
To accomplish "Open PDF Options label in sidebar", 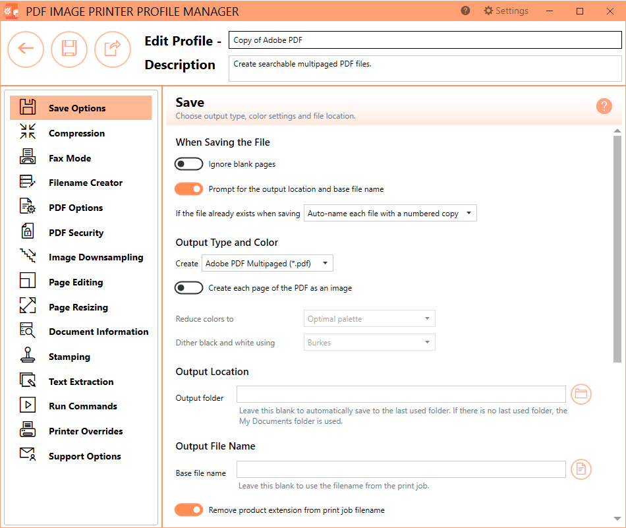I will 76,208.
